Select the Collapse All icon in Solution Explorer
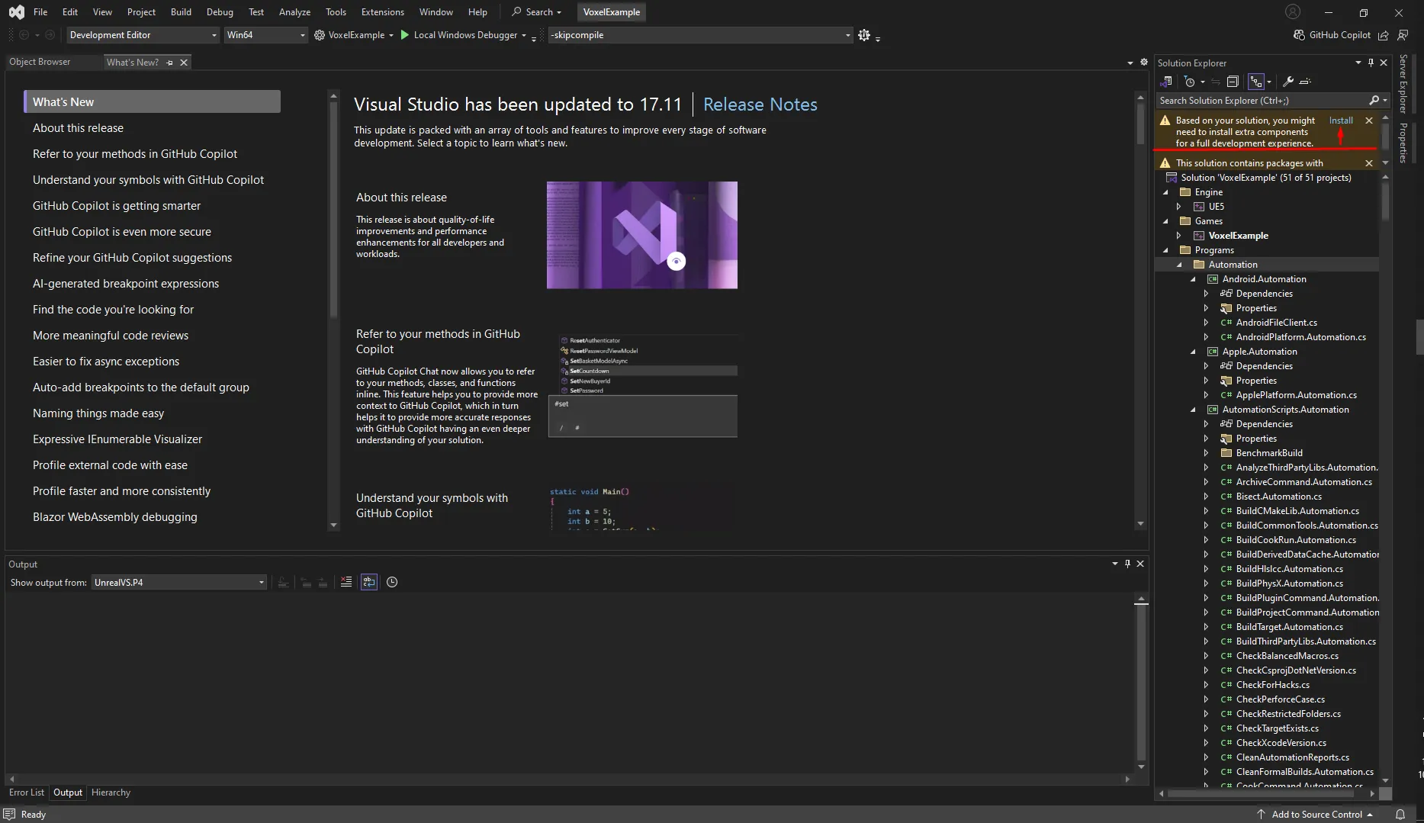 pyautogui.click(x=1233, y=82)
